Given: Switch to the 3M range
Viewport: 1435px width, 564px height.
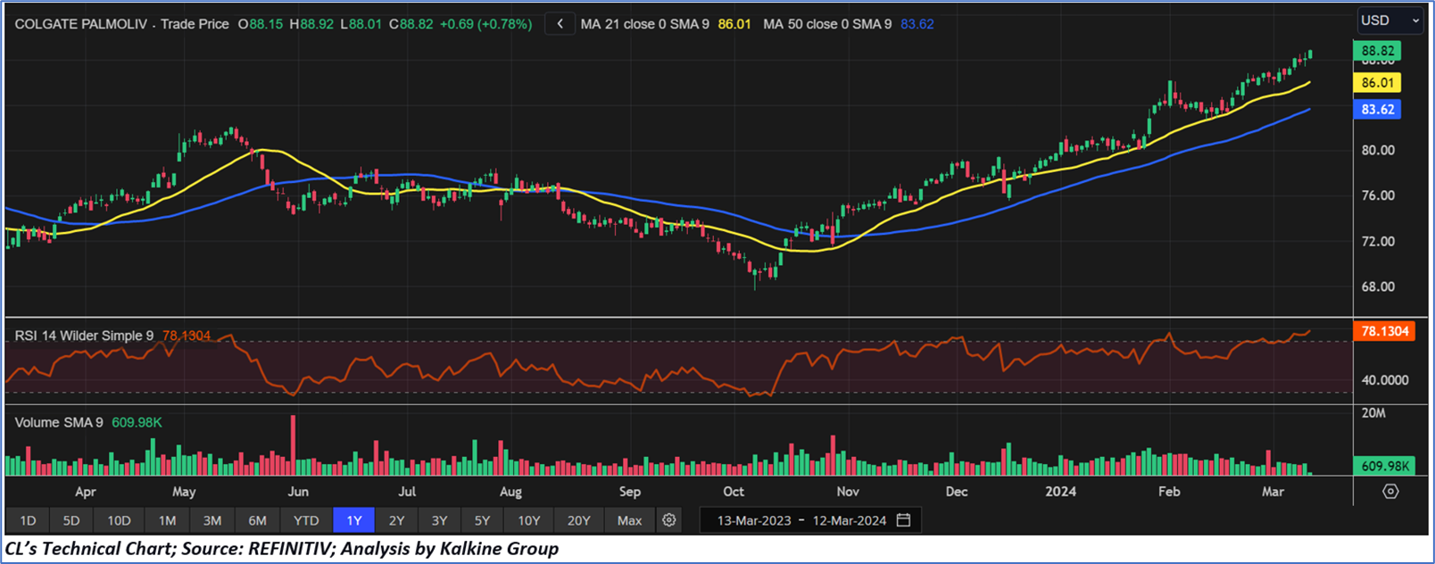Looking at the screenshot, I should coord(212,520).
